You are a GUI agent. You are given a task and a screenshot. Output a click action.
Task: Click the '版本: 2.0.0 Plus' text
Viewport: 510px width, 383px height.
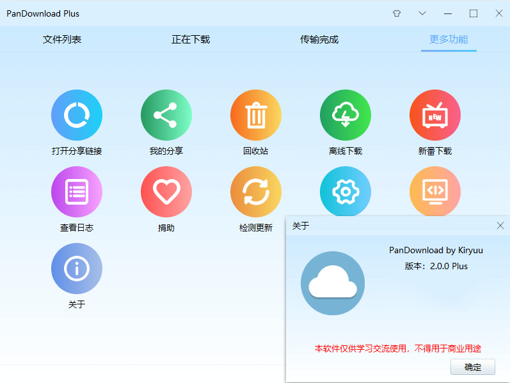[x=436, y=266]
